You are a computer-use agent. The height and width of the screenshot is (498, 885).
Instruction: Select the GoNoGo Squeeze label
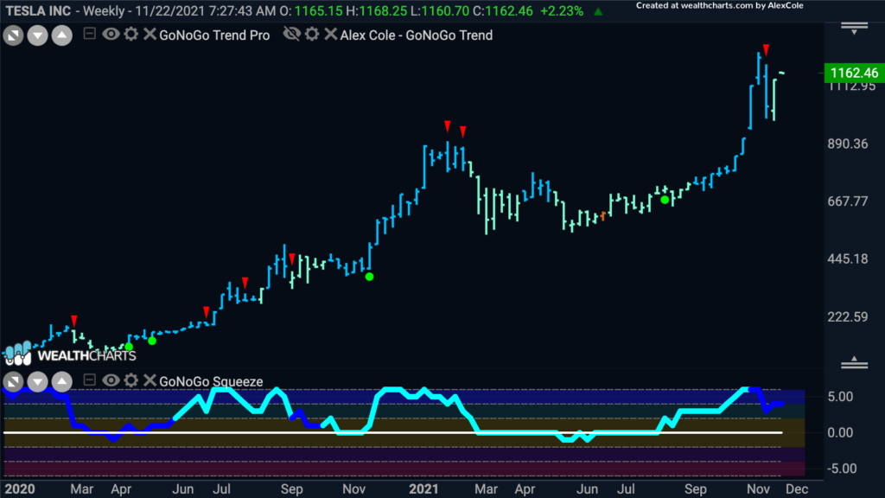point(211,381)
